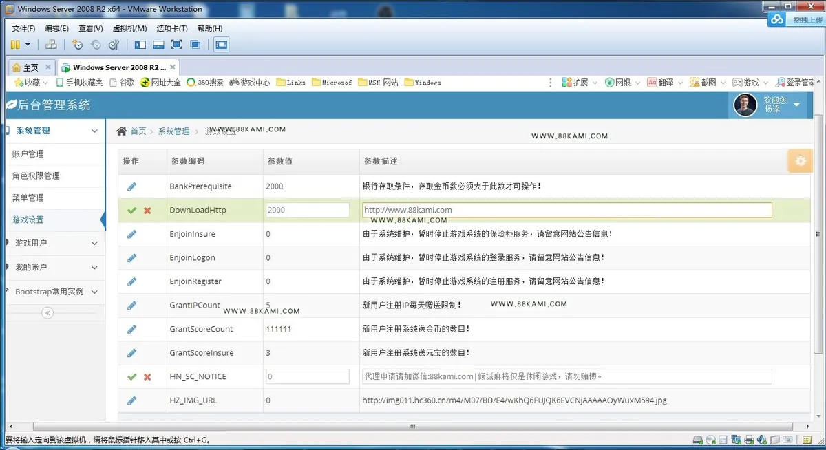Image resolution: width=826 pixels, height=450 pixels.
Task: Open the 查看(V) menu
Action: (x=90, y=28)
